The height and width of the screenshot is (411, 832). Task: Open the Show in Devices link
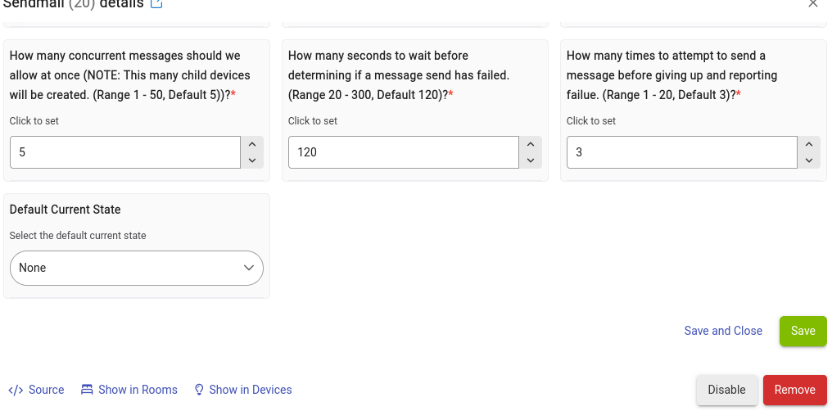click(251, 390)
